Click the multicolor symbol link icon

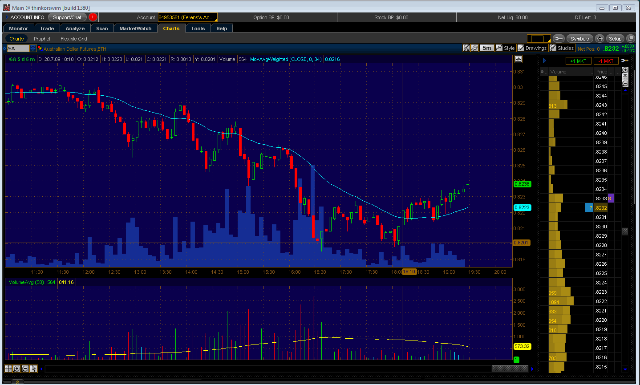40,49
